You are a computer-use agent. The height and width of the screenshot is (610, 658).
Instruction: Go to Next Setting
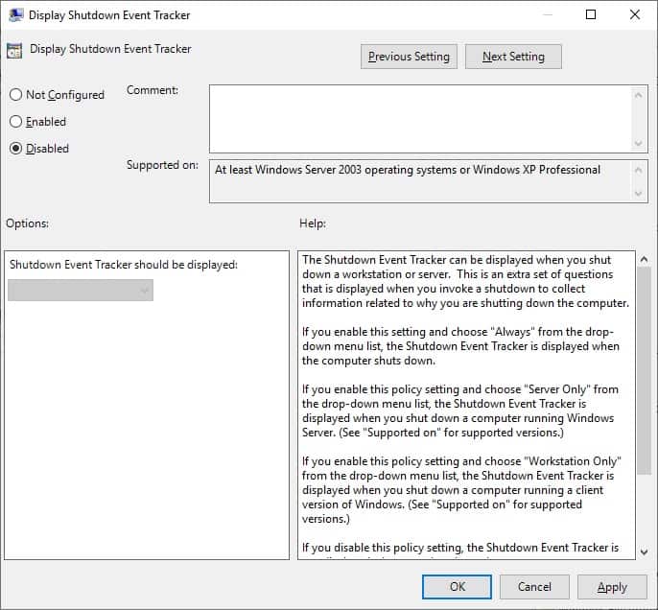513,57
